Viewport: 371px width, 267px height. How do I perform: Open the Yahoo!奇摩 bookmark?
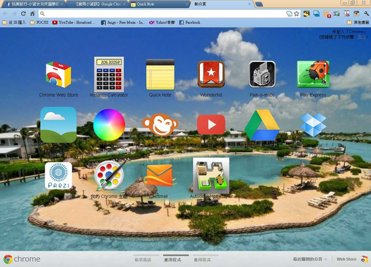point(162,23)
